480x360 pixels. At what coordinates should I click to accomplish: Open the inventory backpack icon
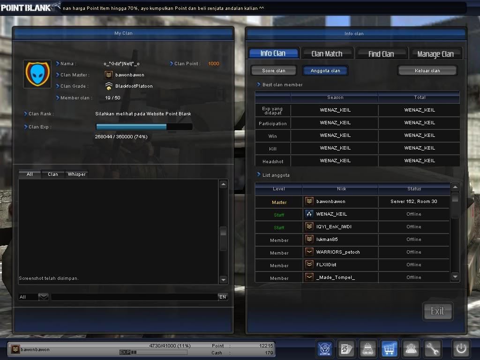[x=367, y=348]
